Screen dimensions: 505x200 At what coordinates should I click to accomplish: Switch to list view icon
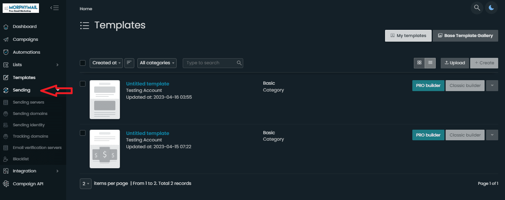(x=430, y=63)
